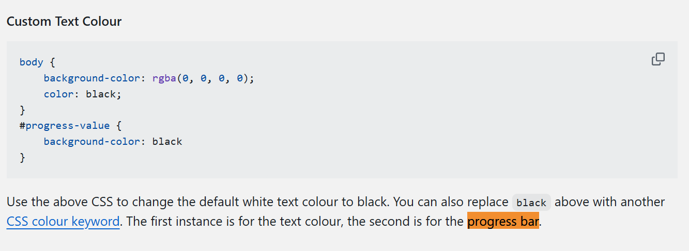689x251 pixels.
Task: Click the body selector in code
Action: click(x=31, y=62)
